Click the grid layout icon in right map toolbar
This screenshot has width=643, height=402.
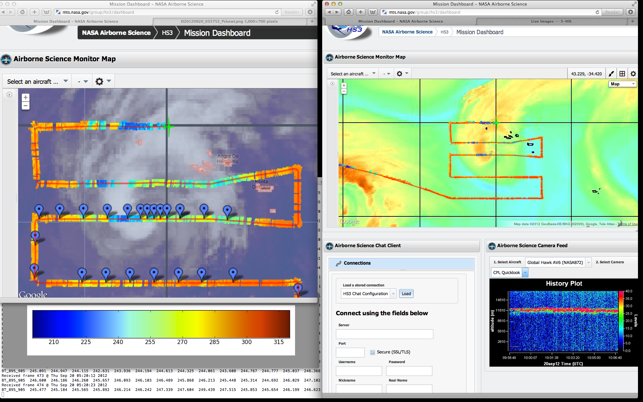622,74
